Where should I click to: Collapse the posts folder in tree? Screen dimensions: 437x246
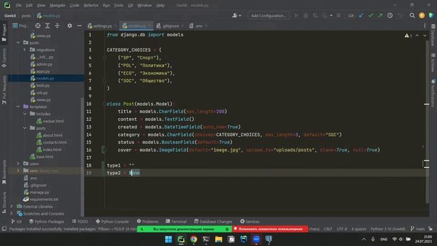(x=18, y=42)
